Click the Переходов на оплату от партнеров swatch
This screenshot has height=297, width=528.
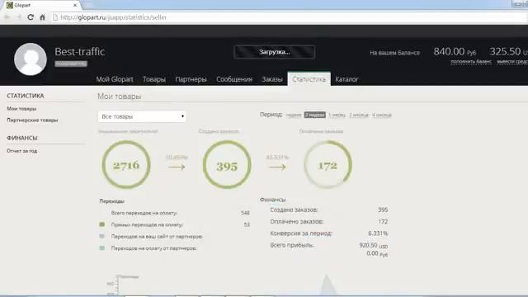click(102, 247)
